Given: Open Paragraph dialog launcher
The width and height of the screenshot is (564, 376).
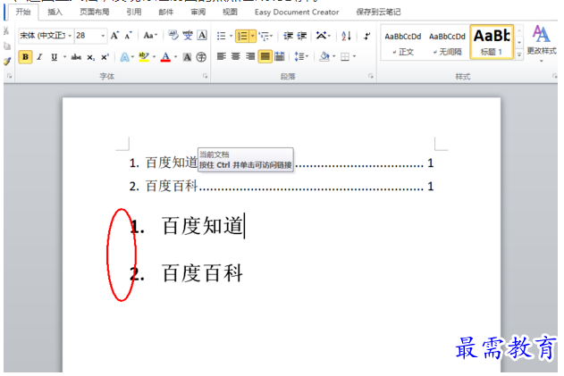Looking at the screenshot, I should [370, 76].
